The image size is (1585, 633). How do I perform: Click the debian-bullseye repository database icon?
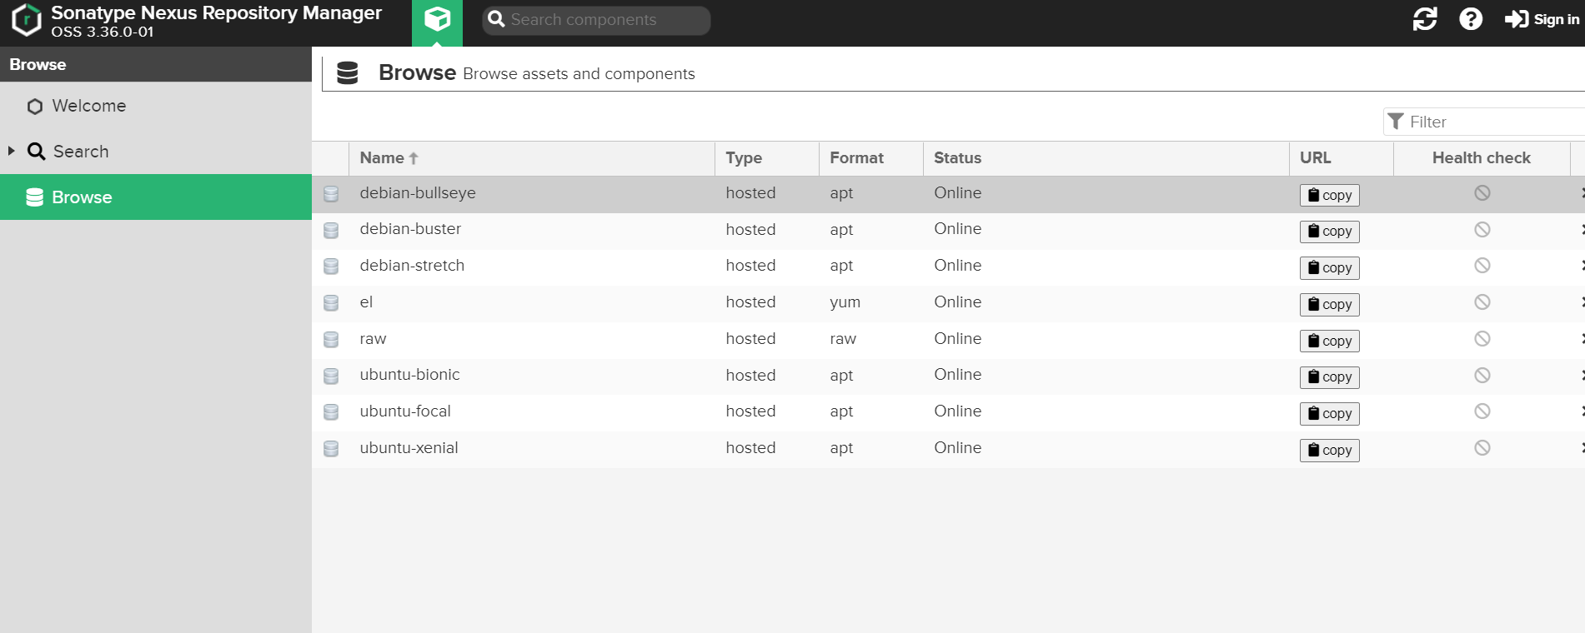click(331, 194)
